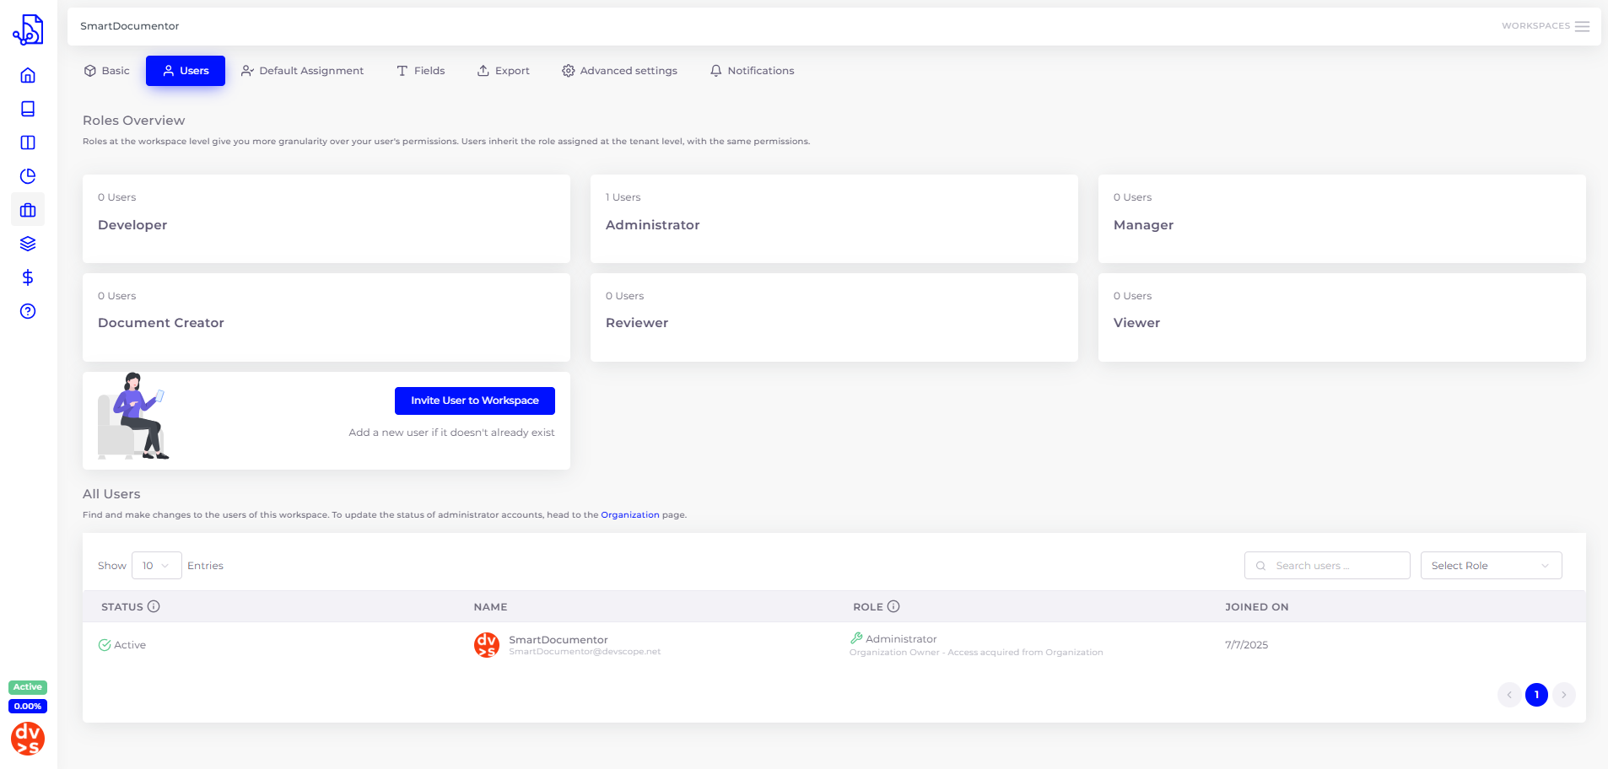Click Invite User to Workspace button

[474, 401]
